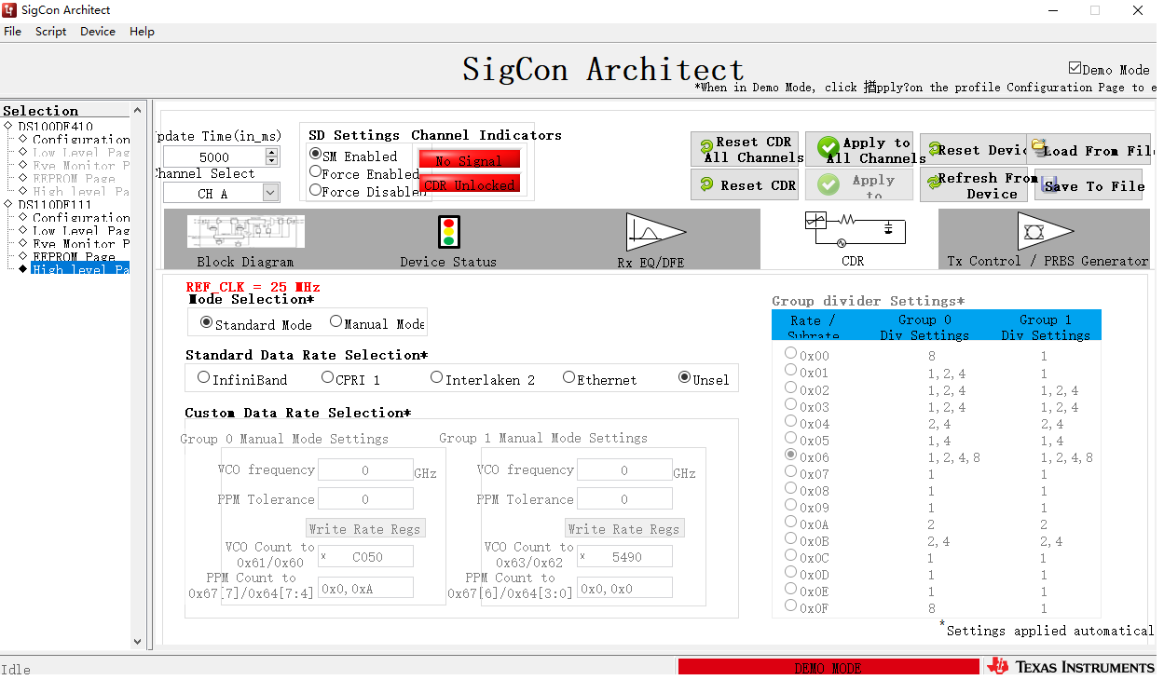The image size is (1164, 680).
Task: Select the CDR circuit tab
Action: (x=853, y=239)
